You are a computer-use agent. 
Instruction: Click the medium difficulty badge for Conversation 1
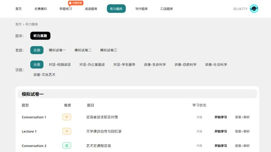click(67, 117)
